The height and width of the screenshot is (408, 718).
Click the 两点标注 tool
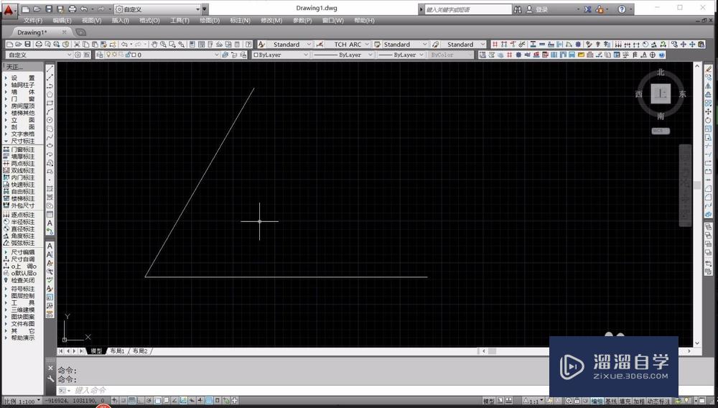click(x=19, y=164)
